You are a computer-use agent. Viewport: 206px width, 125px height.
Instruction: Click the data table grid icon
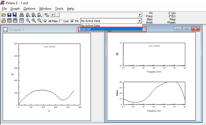click(x=9, y=21)
